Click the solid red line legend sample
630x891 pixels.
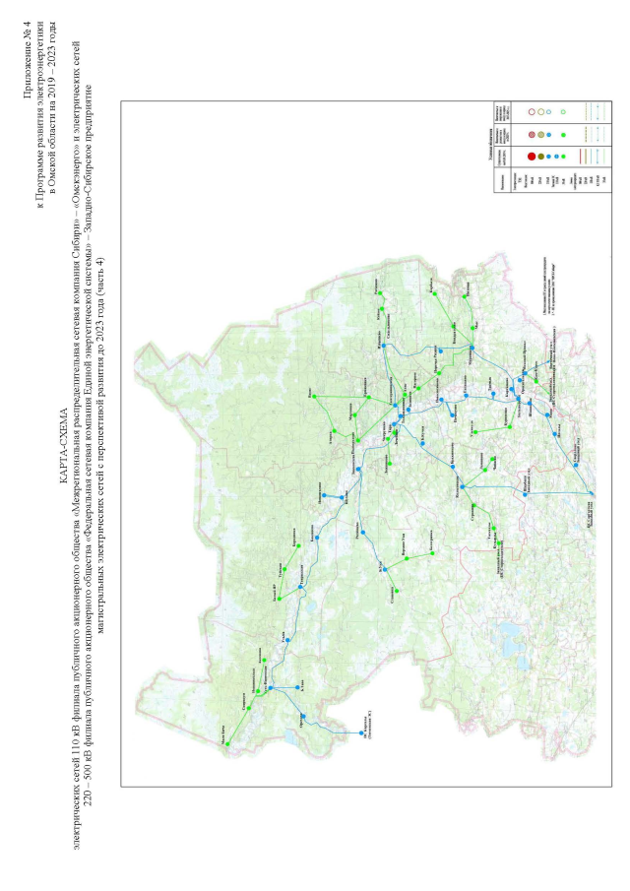(582, 157)
